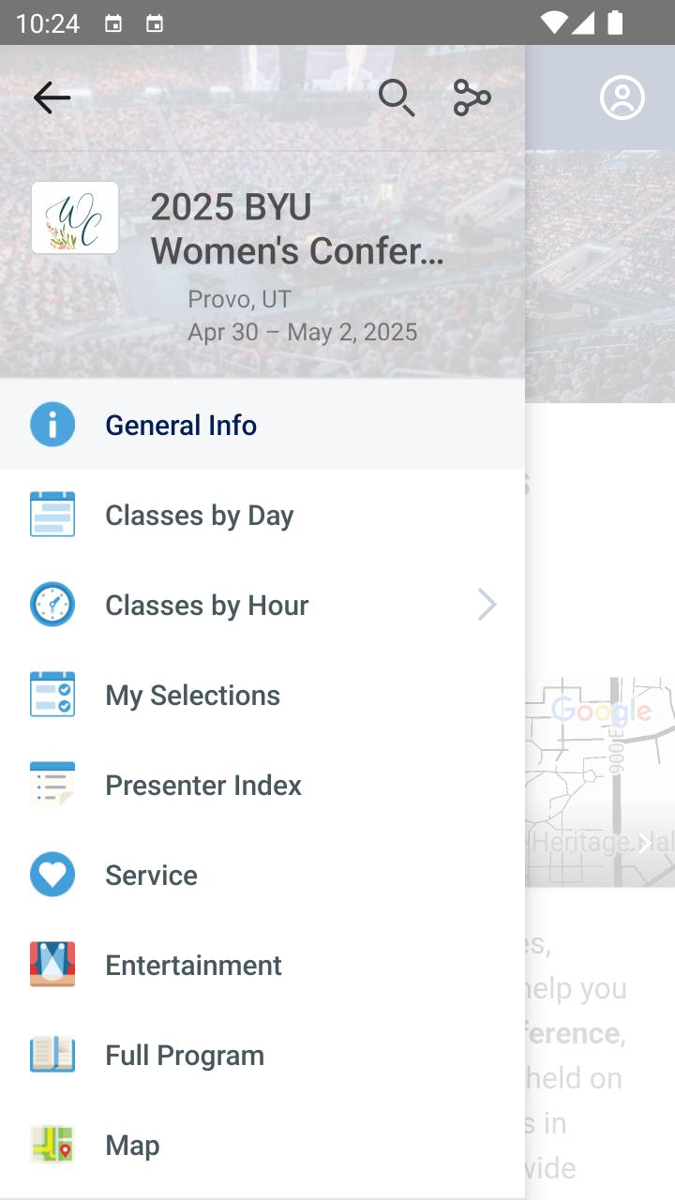675x1200 pixels.
Task: Select General Info menu item
Action: click(262, 425)
